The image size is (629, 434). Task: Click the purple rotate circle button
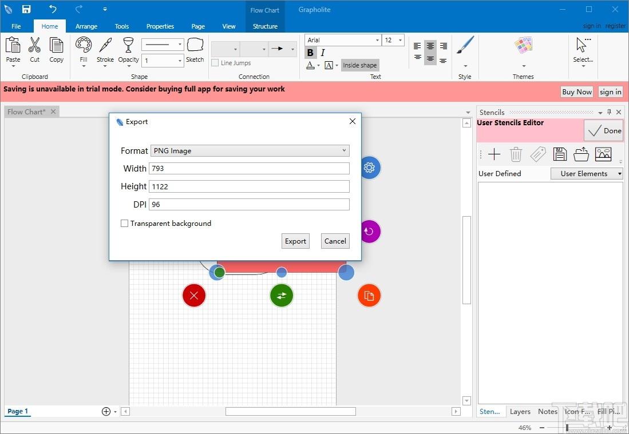click(370, 231)
